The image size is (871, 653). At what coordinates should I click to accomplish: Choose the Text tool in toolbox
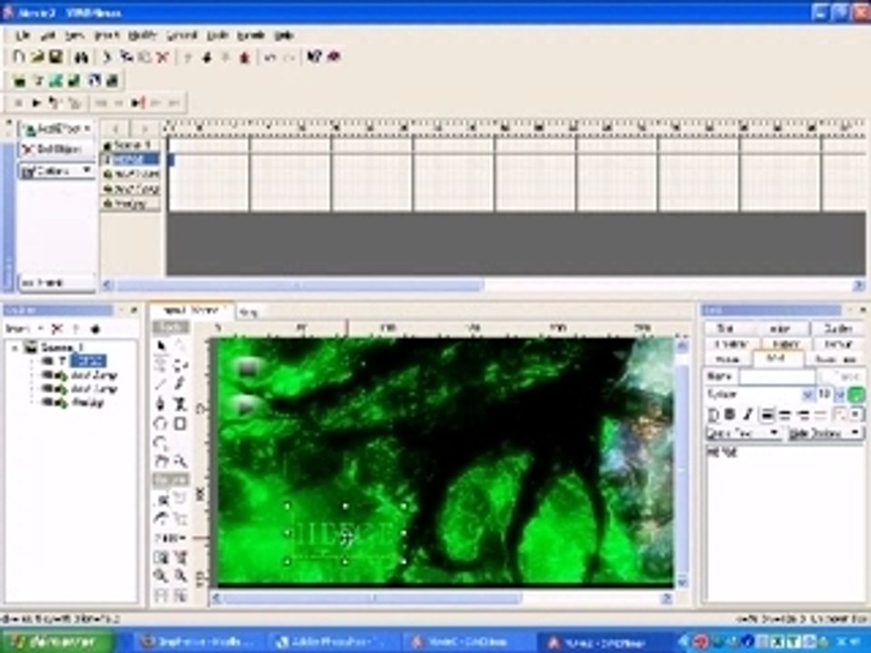[x=180, y=404]
